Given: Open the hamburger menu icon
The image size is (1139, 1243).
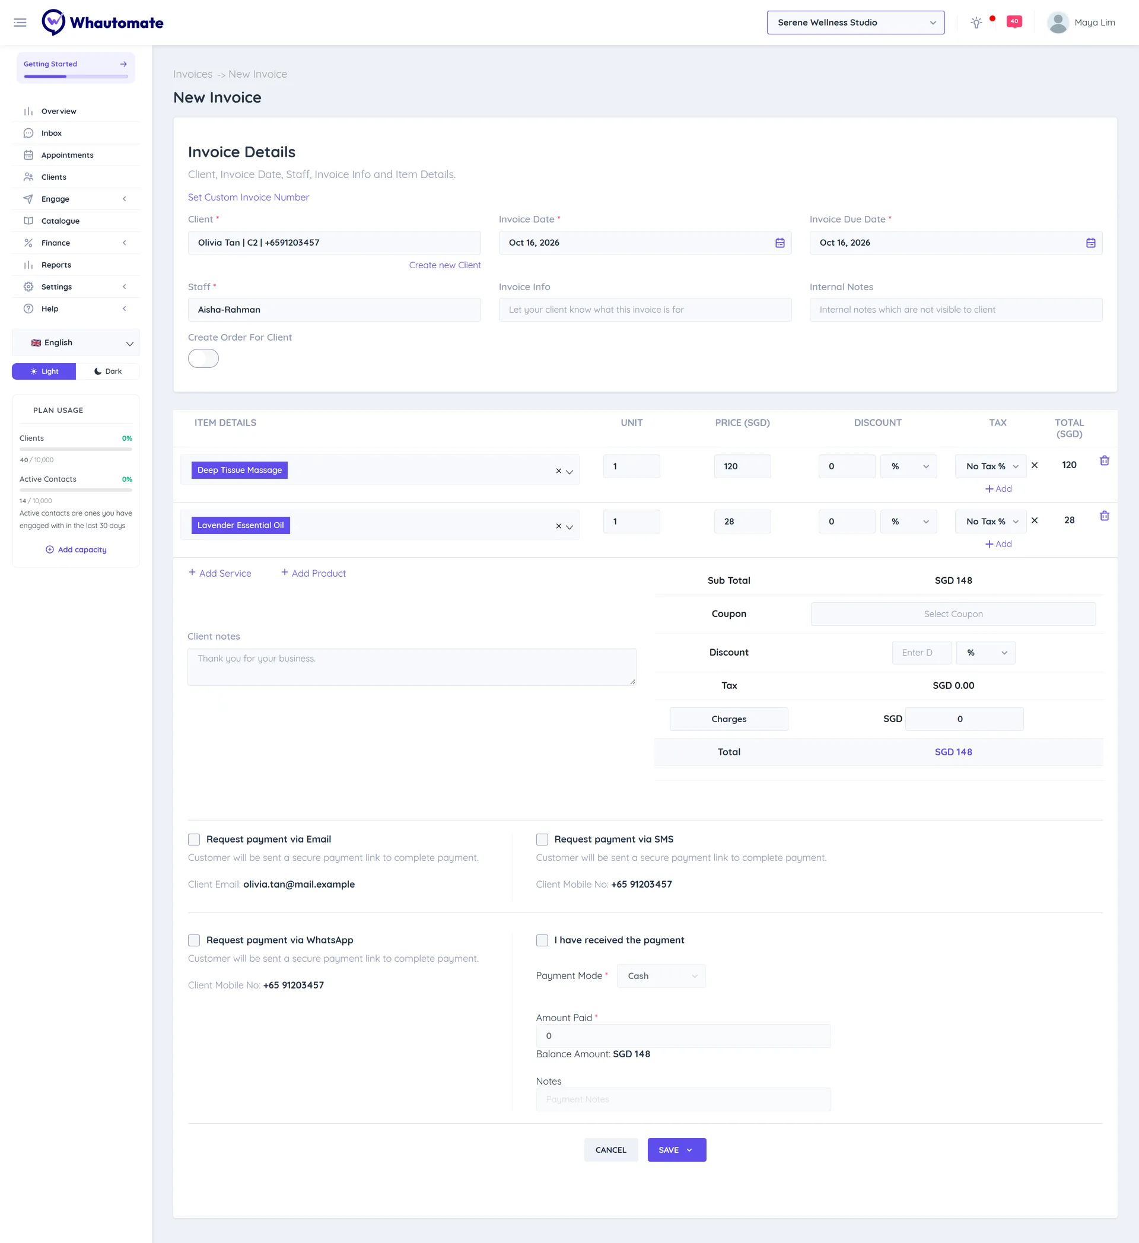Looking at the screenshot, I should coord(20,23).
